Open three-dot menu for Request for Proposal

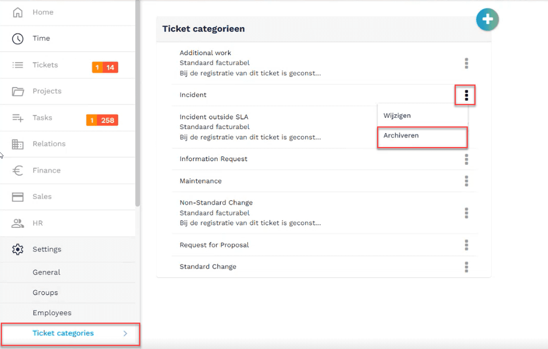tap(466, 245)
